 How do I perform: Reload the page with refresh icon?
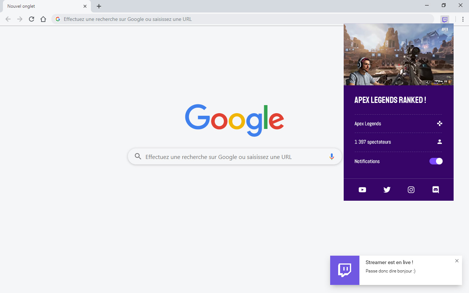coord(32,19)
